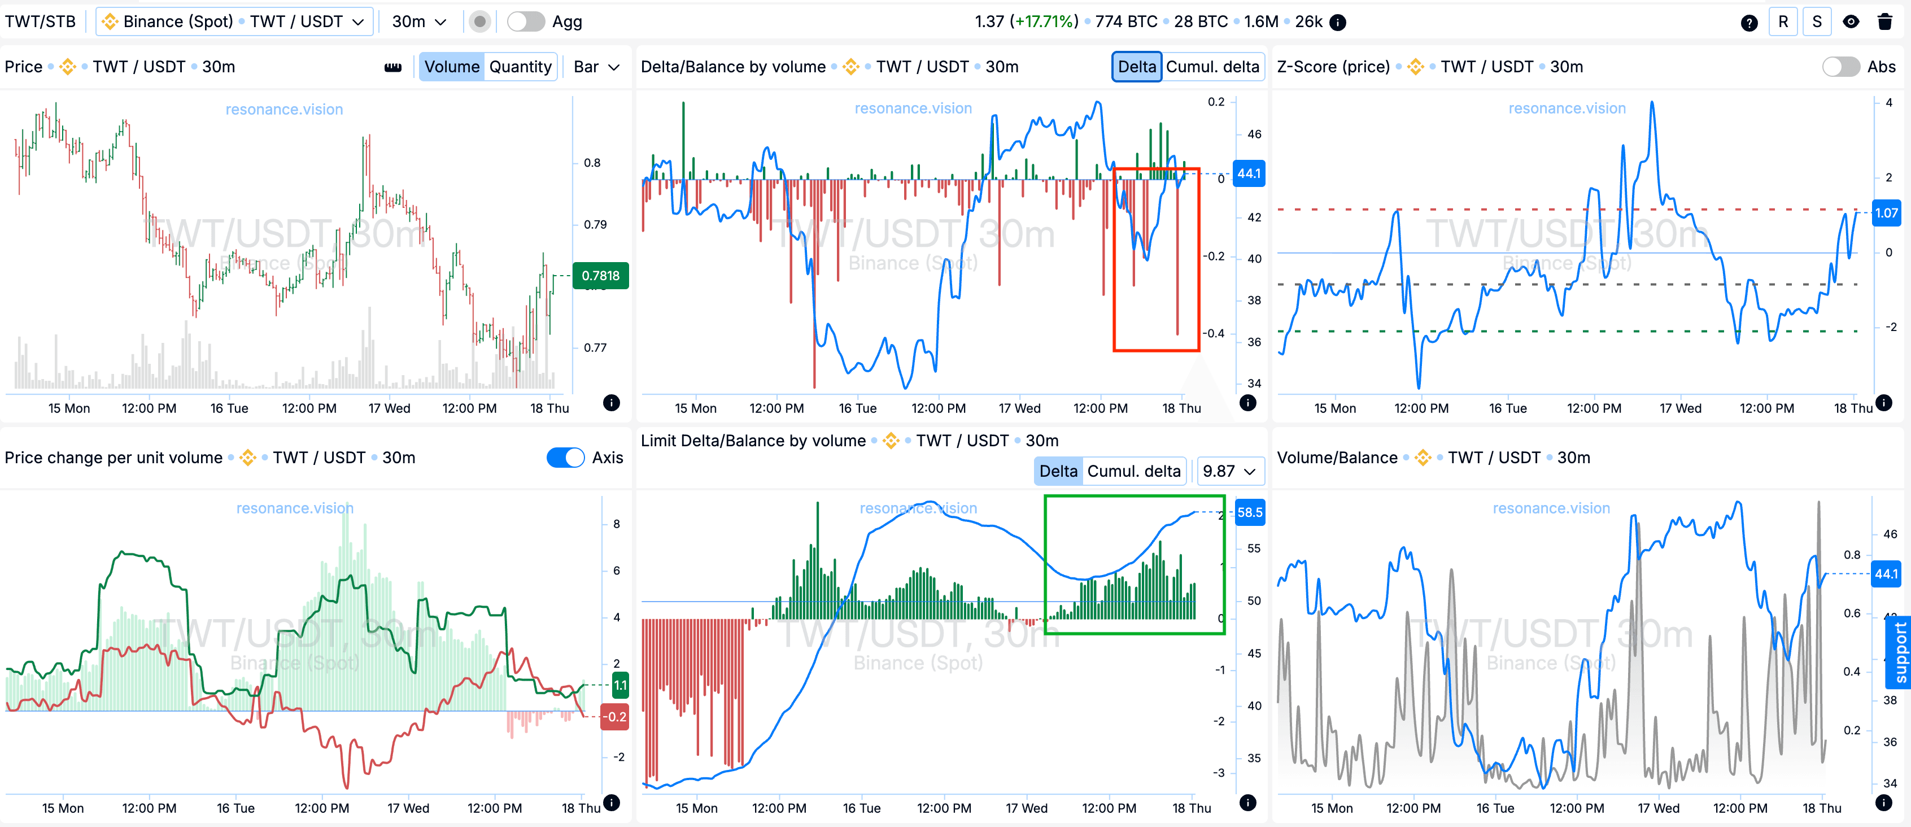This screenshot has height=827, width=1911.
Task: Toggle the Axis switch in Price change panel
Action: pos(565,458)
